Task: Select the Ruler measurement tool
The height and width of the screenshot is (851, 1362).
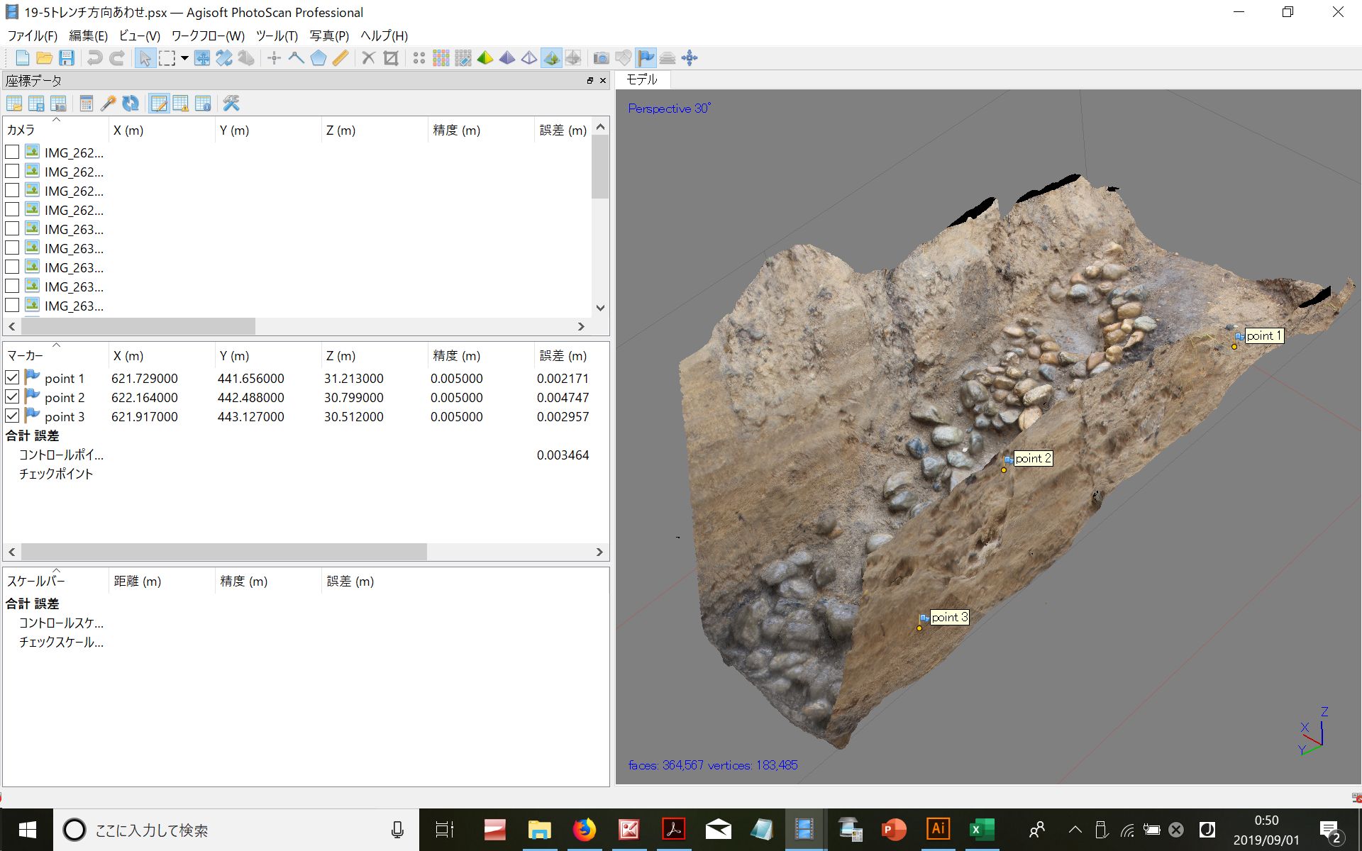Action: click(340, 58)
